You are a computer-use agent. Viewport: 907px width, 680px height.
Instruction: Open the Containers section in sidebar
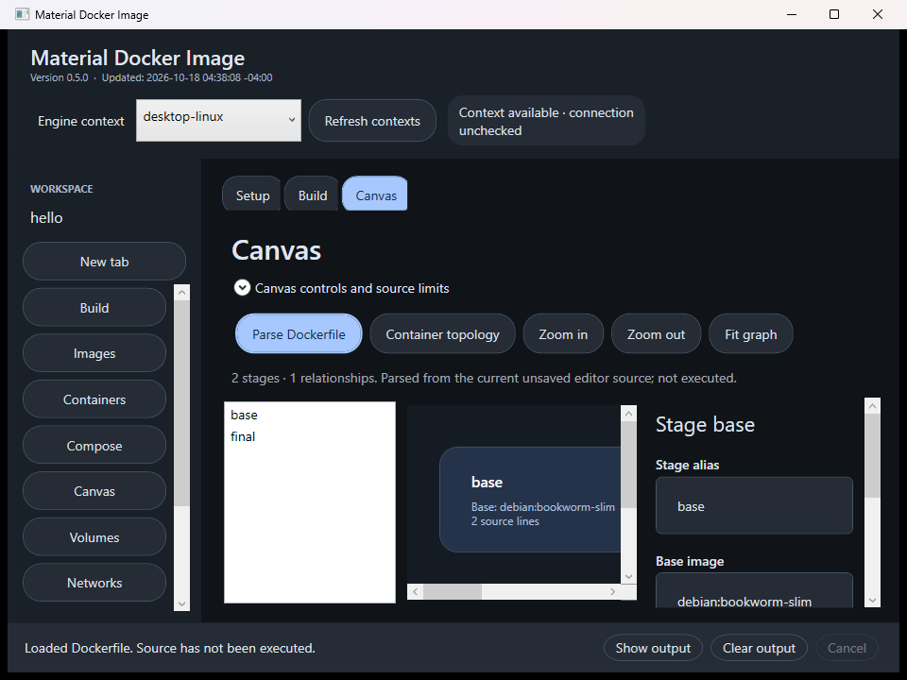coord(94,399)
